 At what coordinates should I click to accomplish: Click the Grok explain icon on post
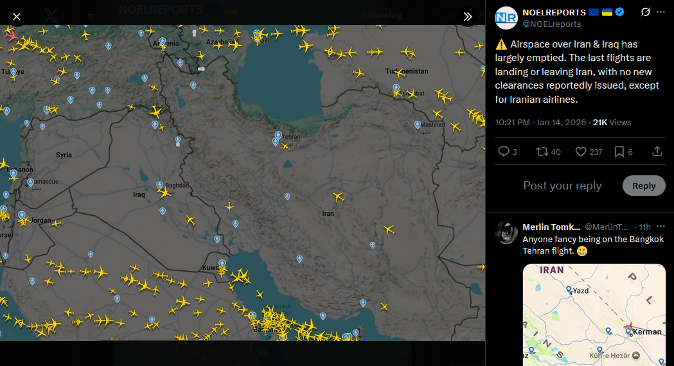click(645, 12)
